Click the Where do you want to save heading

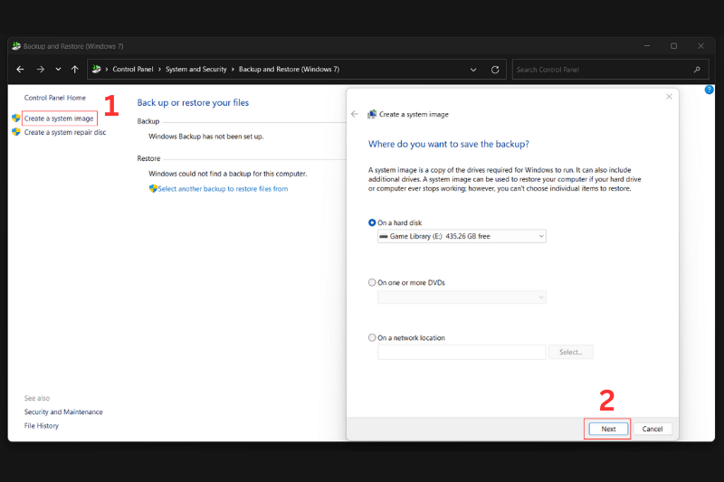(x=448, y=145)
